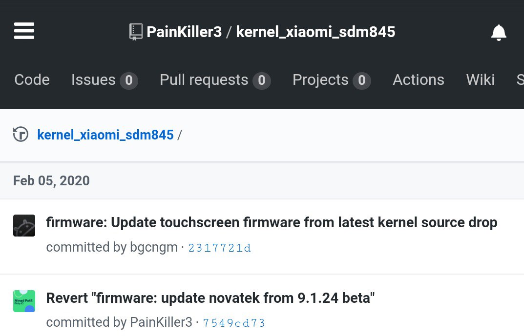Click the repository book icon
524x336 pixels.
[136, 32]
